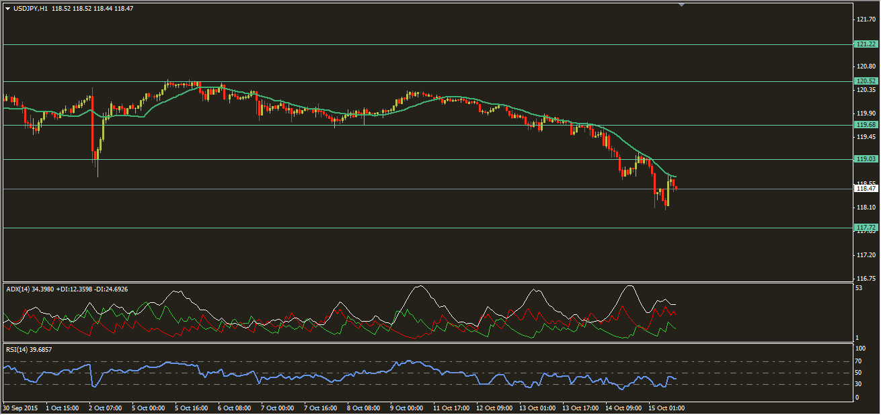The image size is (881, 415).
Task: Click the 15 Oct 01:00 time axis label
Action: pyautogui.click(x=665, y=408)
